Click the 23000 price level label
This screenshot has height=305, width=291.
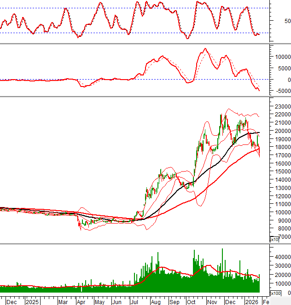[280, 106]
